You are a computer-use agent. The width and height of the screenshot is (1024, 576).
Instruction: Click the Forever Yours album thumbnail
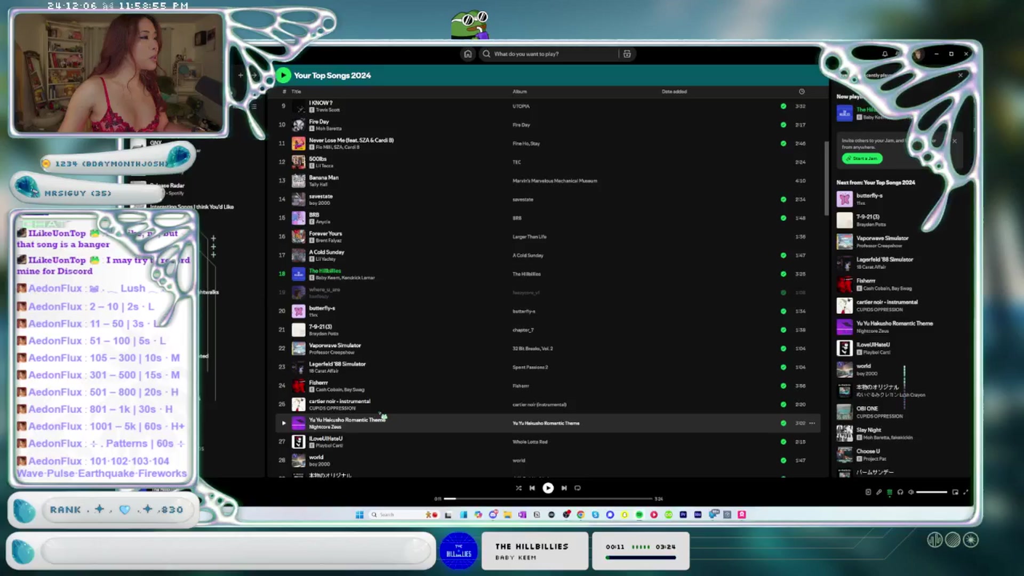tap(299, 236)
